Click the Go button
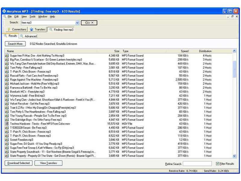Screen dimensions: 241x181 point(89,23)
